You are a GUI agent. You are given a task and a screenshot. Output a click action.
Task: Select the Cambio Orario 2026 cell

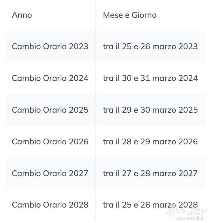[x=50, y=142]
